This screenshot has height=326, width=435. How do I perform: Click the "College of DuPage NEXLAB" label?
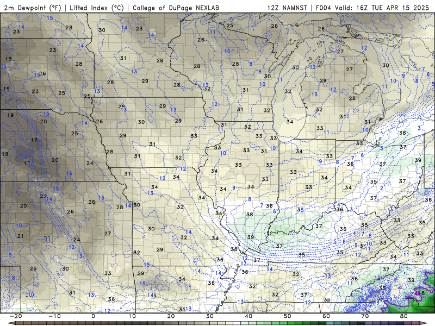click(x=176, y=8)
